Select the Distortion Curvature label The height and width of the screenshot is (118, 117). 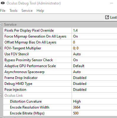pyautogui.click(x=26, y=101)
